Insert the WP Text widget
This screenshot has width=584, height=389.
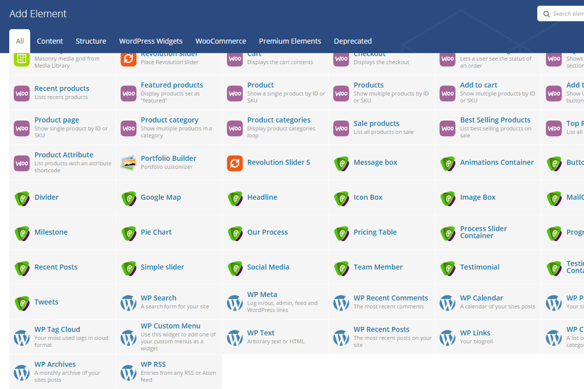point(275,337)
